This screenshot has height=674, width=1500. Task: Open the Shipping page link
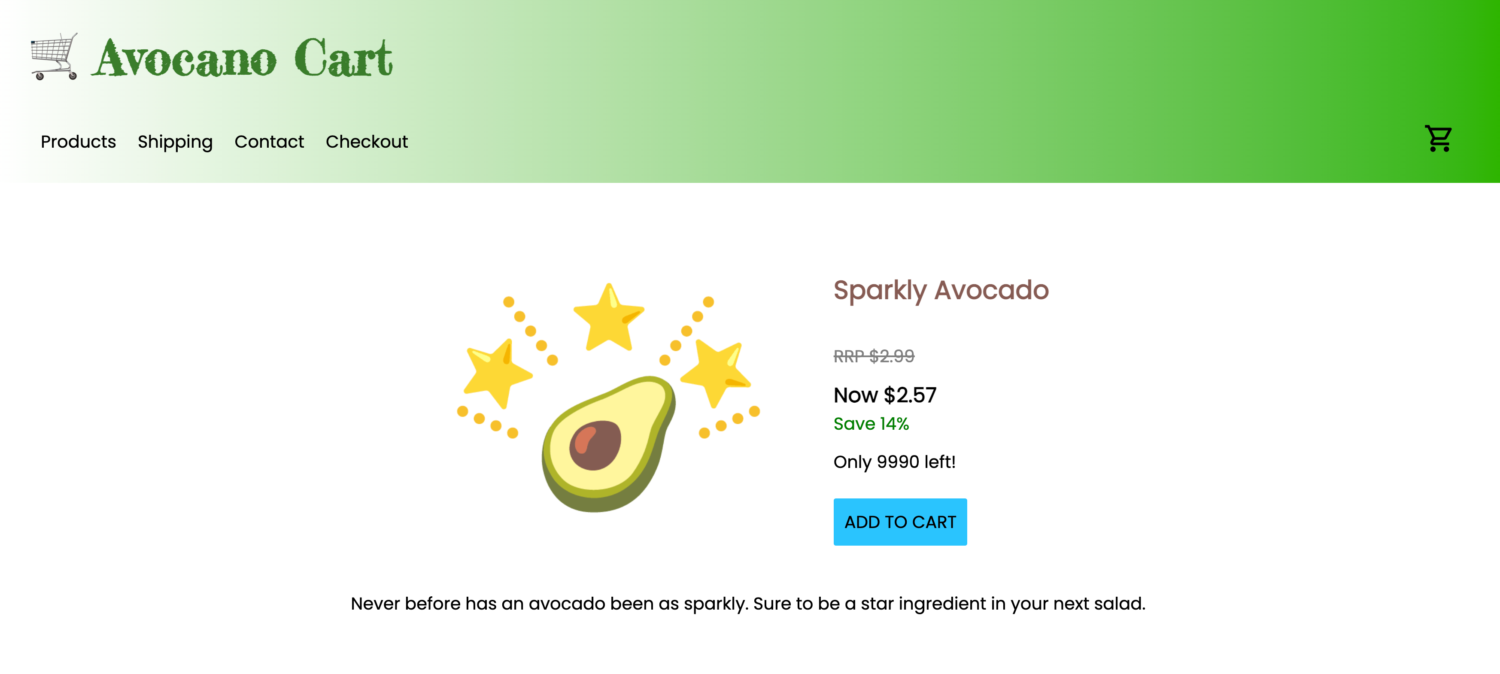point(175,141)
